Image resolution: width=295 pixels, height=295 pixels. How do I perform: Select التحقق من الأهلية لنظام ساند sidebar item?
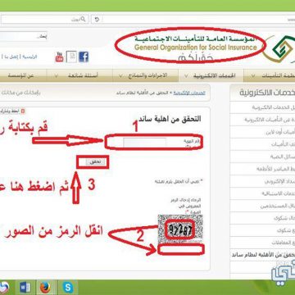click(262, 255)
